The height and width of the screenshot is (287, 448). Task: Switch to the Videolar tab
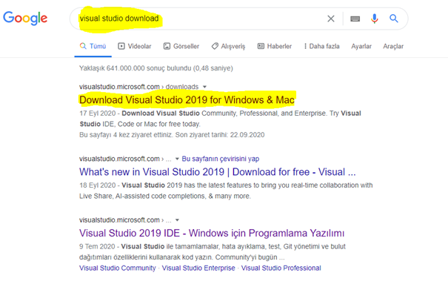[135, 46]
